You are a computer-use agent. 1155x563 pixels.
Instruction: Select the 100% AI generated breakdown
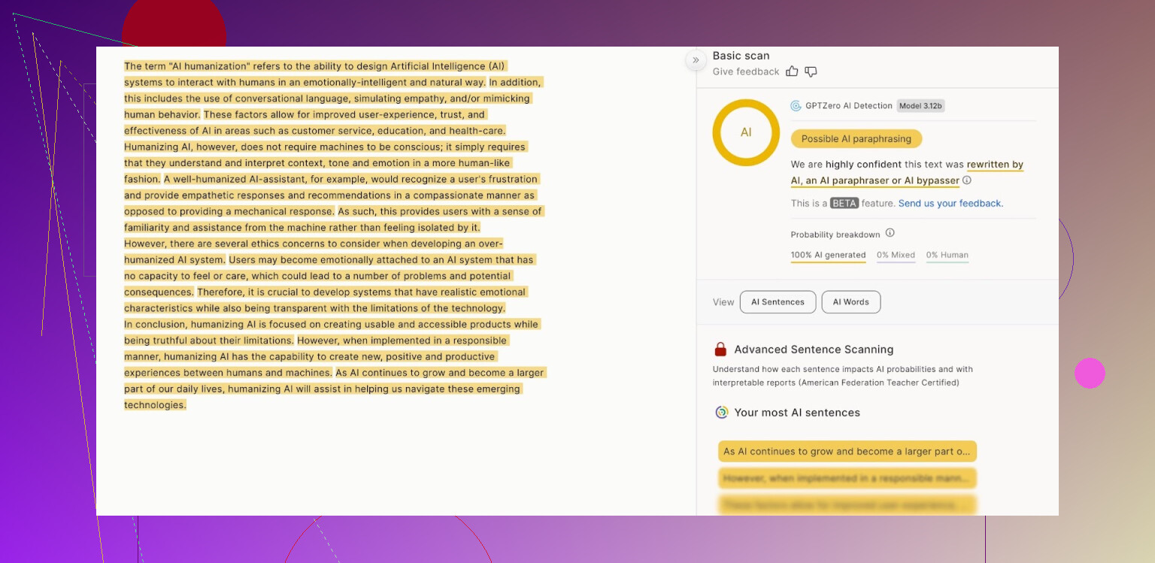pos(828,256)
